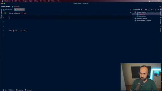Select the Dockerfile editor tab
The width and height of the screenshot is (162, 91).
pyautogui.click(x=19, y=10)
